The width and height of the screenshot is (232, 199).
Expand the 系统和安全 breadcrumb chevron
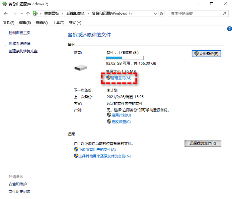tap(88, 14)
